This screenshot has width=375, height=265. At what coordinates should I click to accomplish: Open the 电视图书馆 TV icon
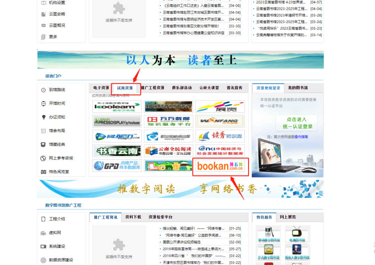coord(297,234)
